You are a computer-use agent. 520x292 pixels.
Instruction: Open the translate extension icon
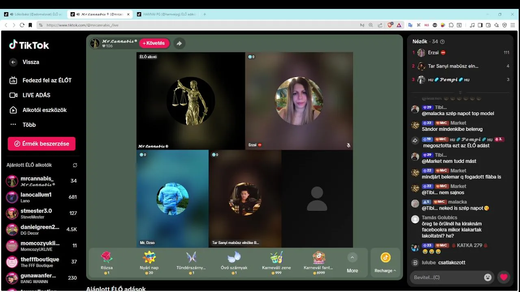(410, 25)
